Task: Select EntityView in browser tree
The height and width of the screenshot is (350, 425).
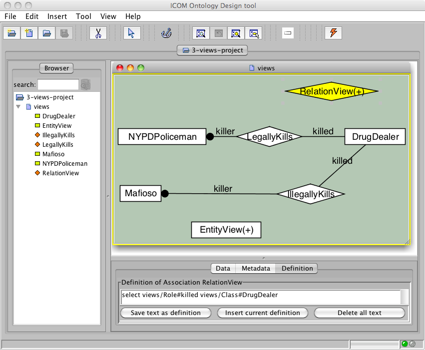Action: pos(56,126)
